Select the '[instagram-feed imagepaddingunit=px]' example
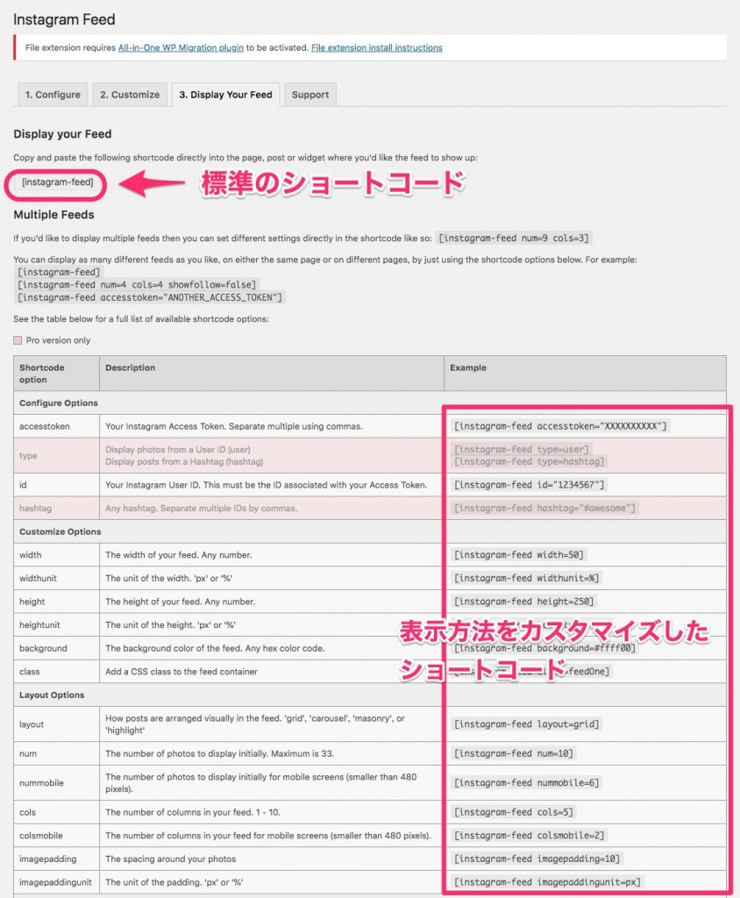The height and width of the screenshot is (898, 740). [x=548, y=882]
